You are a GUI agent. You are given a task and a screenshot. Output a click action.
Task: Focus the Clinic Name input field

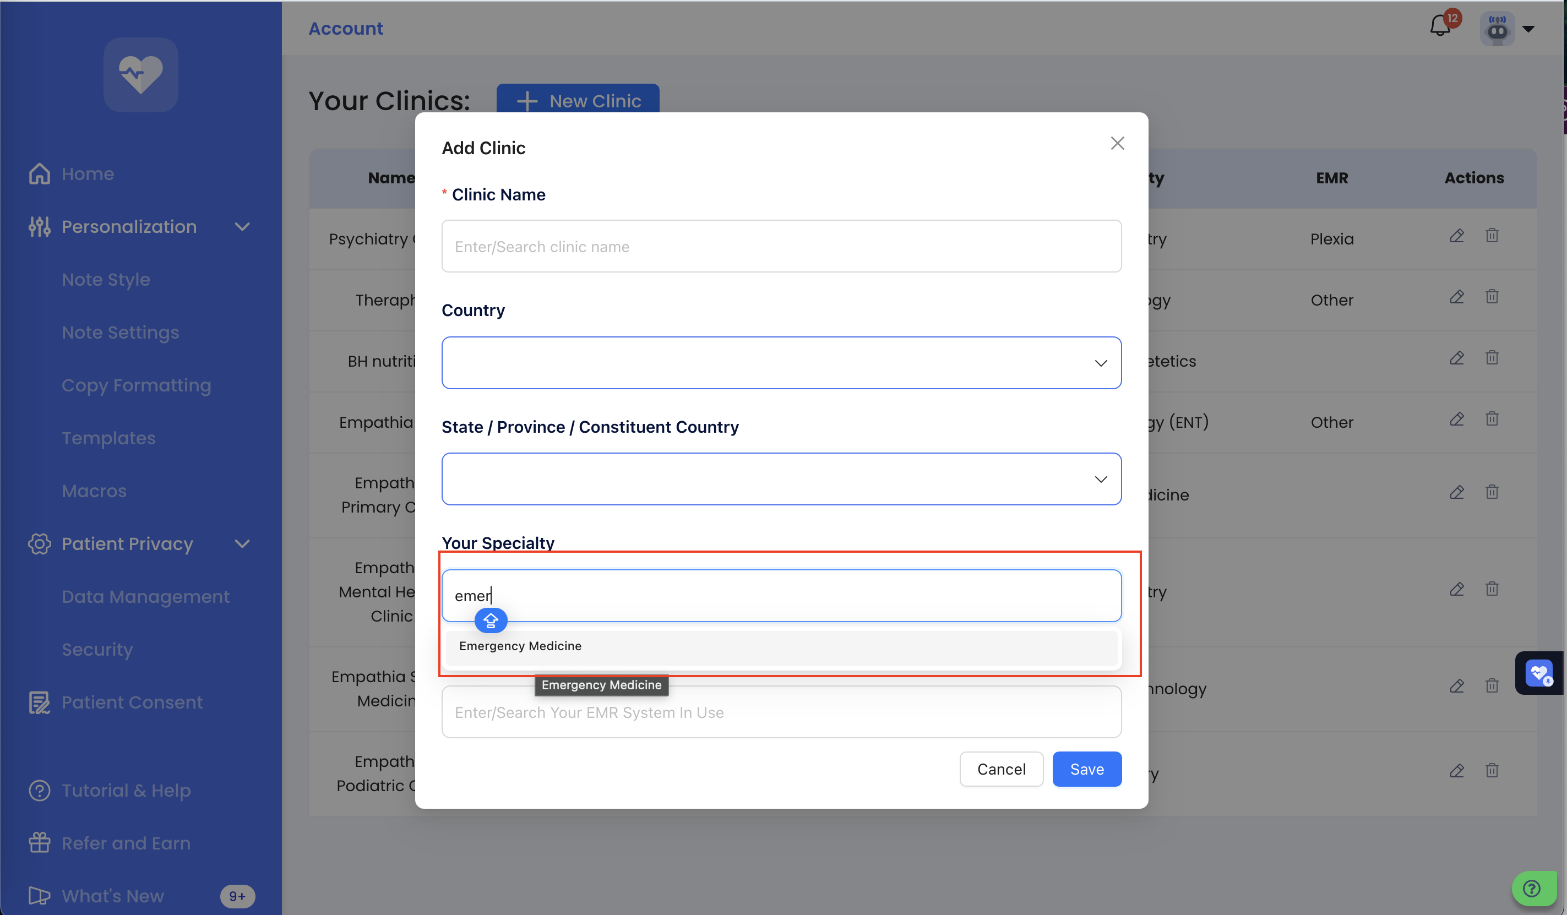coord(781,246)
